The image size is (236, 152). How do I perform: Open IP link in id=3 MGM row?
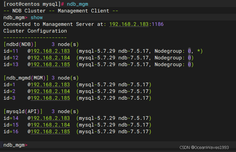tap(50, 98)
